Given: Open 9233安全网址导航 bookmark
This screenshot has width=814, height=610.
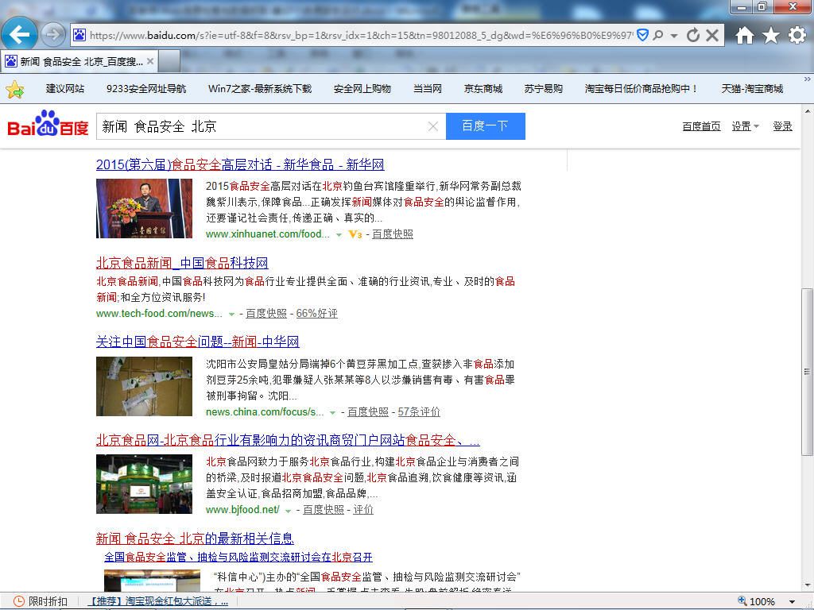Looking at the screenshot, I should [146, 89].
